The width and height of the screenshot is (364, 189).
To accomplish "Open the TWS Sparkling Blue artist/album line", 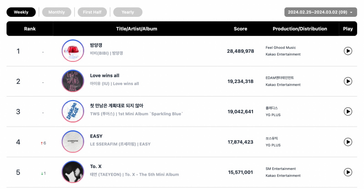I will click(x=136, y=114).
